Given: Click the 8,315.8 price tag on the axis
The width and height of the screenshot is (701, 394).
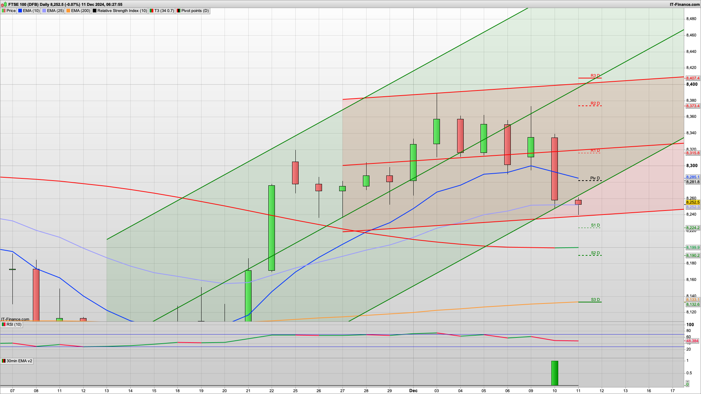Looking at the screenshot, I should tap(693, 153).
